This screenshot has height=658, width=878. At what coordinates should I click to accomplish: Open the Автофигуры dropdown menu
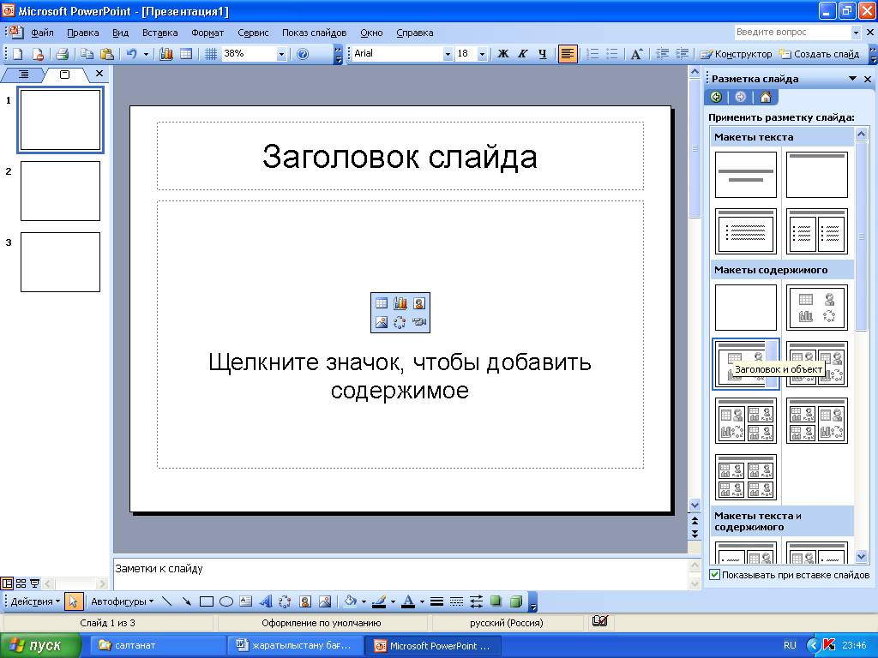point(122,601)
